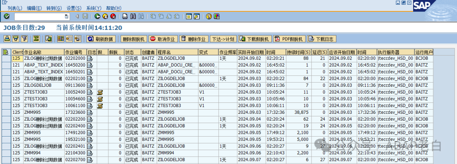457x164 pixels.
Task: Click the 取消作业 stop button
Action: click(163, 39)
